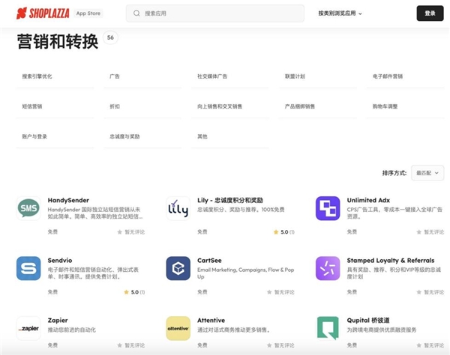Open the HandySender app title
The height and width of the screenshot is (355, 450).
[x=68, y=200]
